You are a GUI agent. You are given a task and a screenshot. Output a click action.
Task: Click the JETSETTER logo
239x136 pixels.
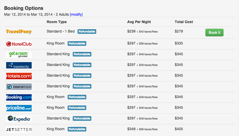pyautogui.click(x=19, y=129)
